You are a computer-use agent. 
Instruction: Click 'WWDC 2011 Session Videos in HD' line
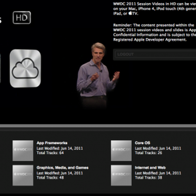tap(154, 4)
